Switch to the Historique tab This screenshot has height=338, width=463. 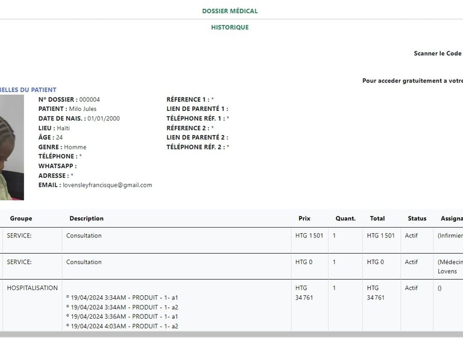click(x=230, y=27)
